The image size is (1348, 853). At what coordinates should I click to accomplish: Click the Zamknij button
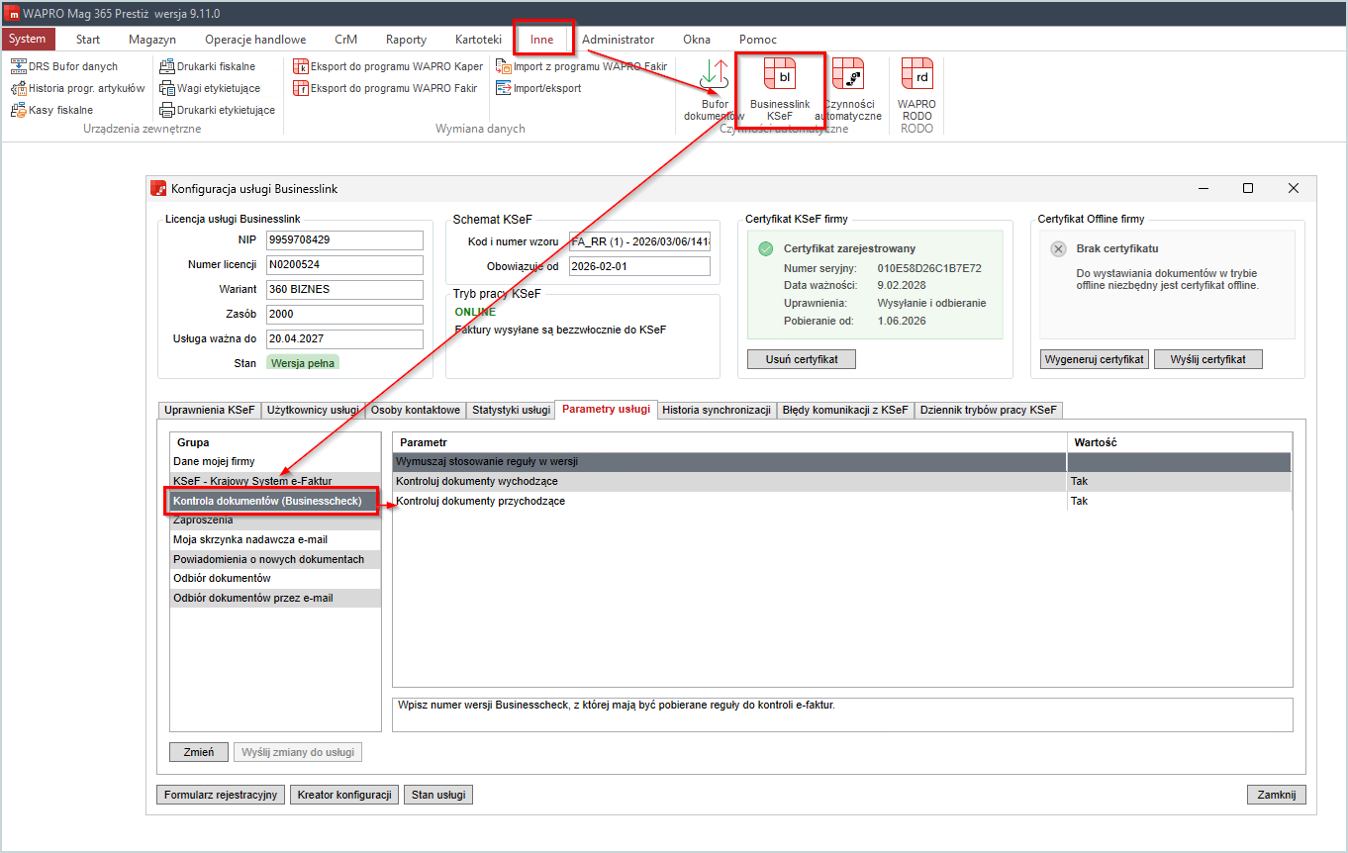(x=1277, y=795)
